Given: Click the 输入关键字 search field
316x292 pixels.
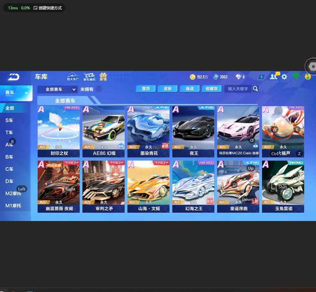Looking at the screenshot, I should [x=238, y=89].
